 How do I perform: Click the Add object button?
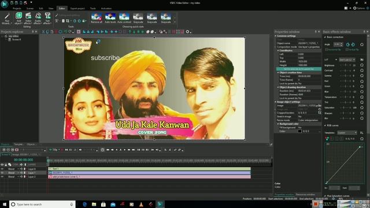point(18,18)
